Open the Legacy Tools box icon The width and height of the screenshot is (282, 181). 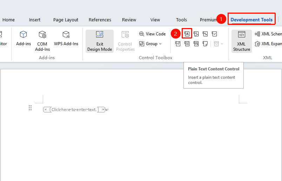tap(216, 44)
